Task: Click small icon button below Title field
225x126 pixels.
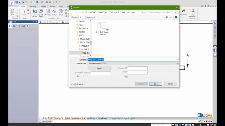Action: tap(126, 77)
